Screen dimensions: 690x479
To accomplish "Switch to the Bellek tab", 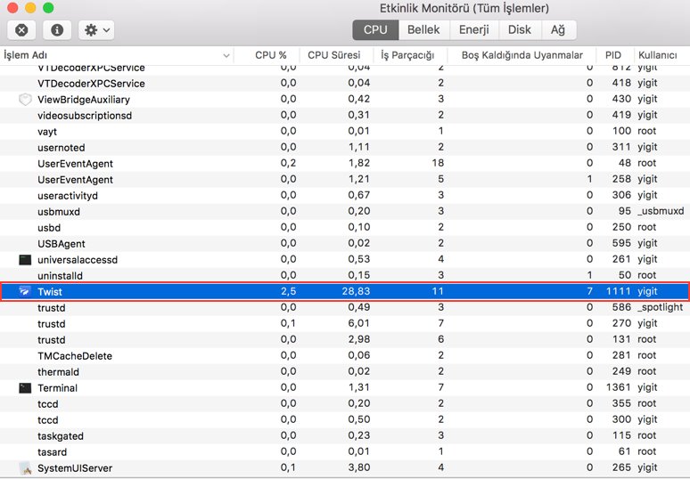I will [x=423, y=30].
